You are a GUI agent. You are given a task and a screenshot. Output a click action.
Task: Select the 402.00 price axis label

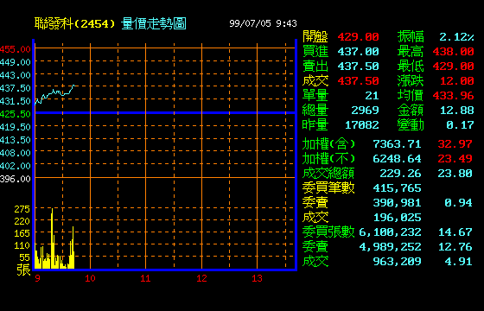[16, 166]
